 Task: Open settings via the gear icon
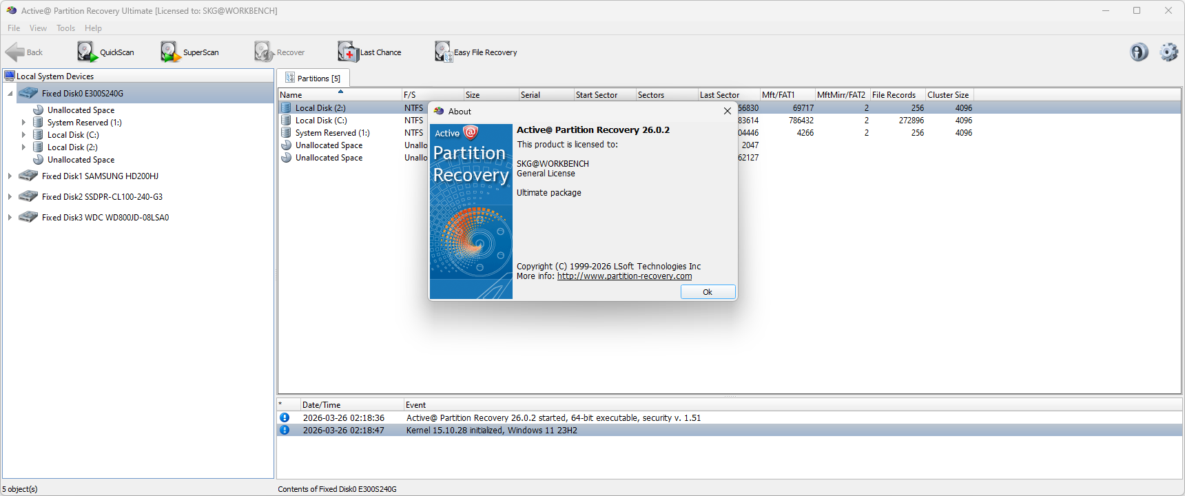(1168, 52)
